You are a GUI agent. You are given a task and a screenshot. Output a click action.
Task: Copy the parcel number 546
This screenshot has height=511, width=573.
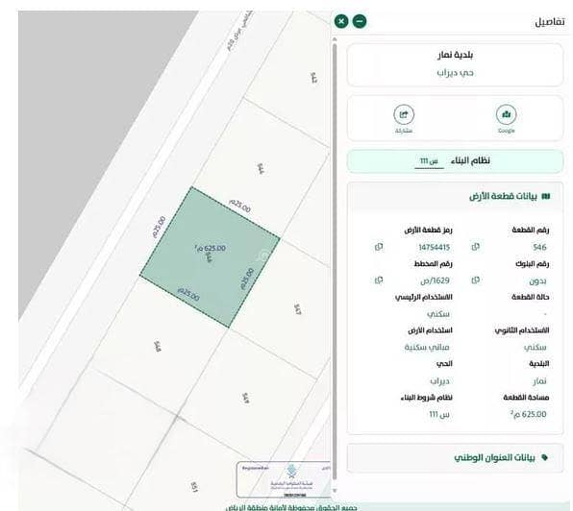(x=476, y=247)
